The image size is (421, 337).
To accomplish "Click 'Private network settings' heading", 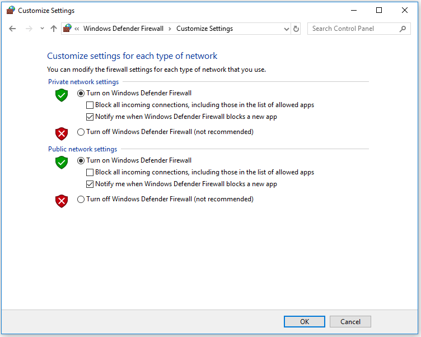I will [83, 82].
